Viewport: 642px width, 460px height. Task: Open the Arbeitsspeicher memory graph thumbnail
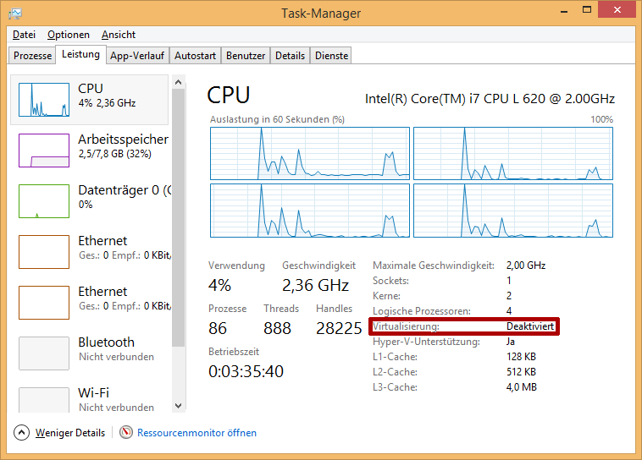click(x=44, y=151)
